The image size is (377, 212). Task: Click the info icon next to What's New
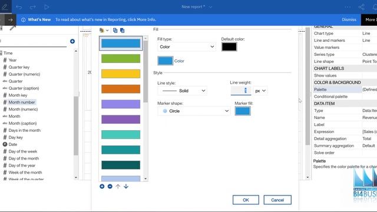point(23,19)
